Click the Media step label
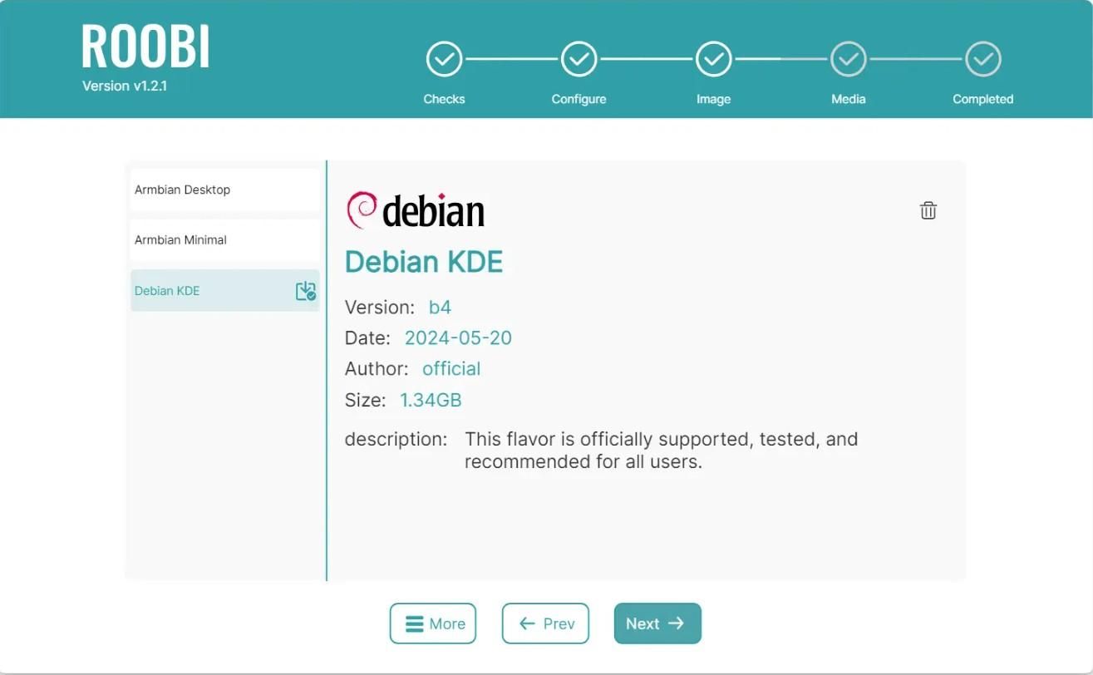This screenshot has height=675, width=1093. coord(849,99)
